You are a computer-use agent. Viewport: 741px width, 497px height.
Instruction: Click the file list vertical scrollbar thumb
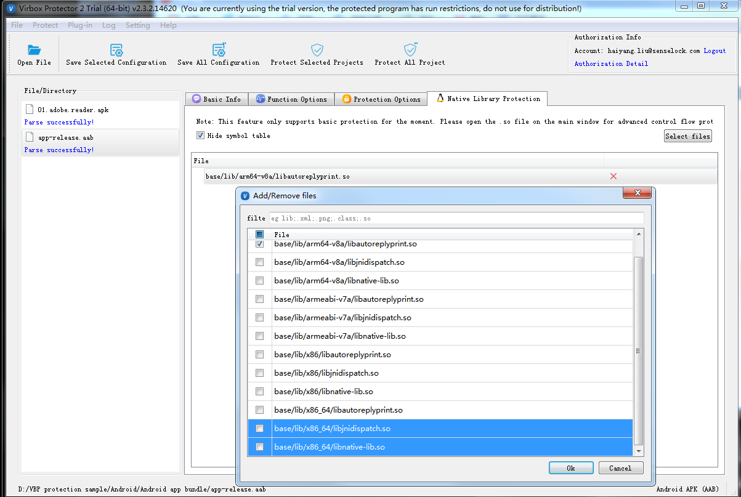pyautogui.click(x=638, y=350)
